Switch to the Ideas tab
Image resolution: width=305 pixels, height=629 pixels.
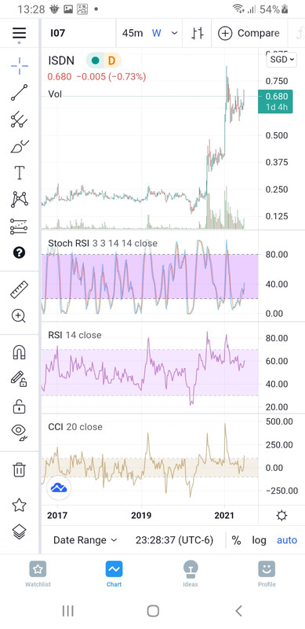pos(190,574)
